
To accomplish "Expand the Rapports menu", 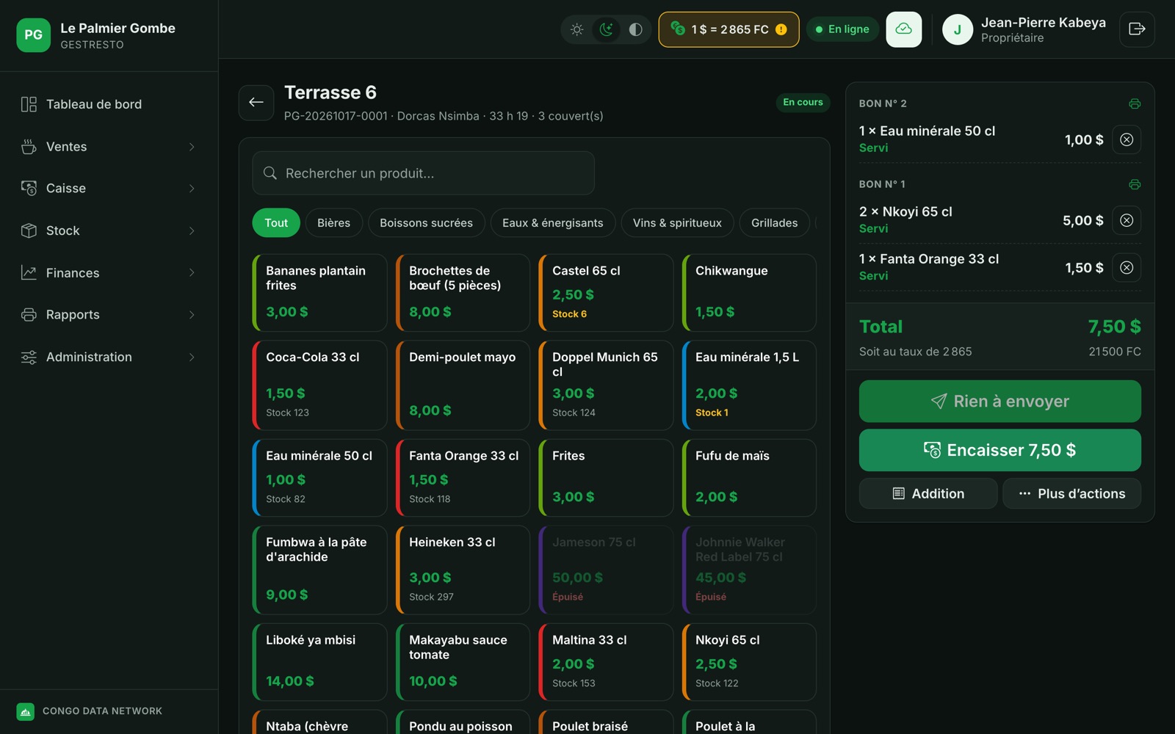I will (x=109, y=315).
